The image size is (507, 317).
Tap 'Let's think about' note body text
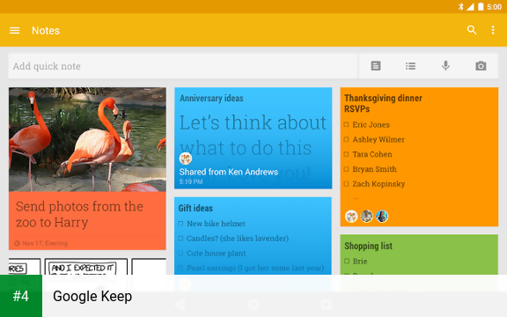point(253,122)
